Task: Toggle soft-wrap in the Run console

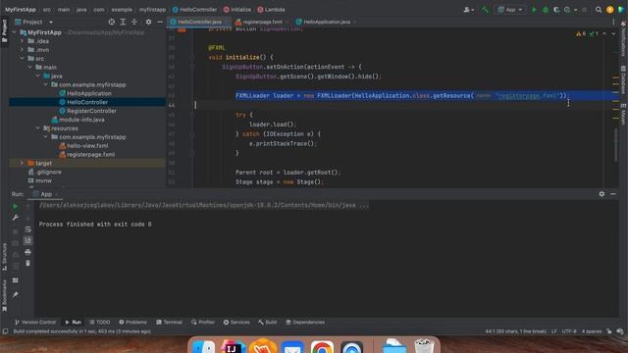Action: coord(27,229)
